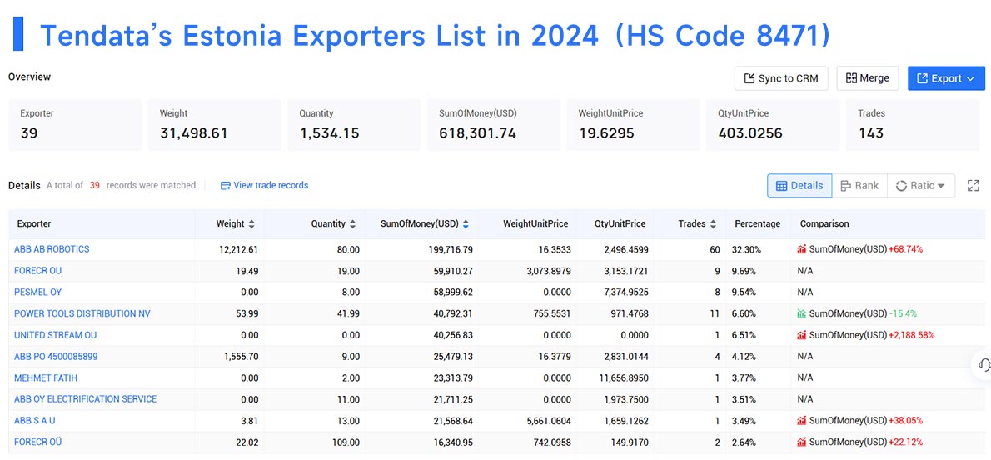The height and width of the screenshot is (460, 991).
Task: Switch to the Rank view tab
Action: point(859,185)
